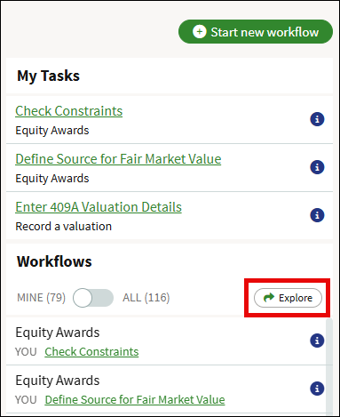Click the workflows list vertical scrollbar

329,366
